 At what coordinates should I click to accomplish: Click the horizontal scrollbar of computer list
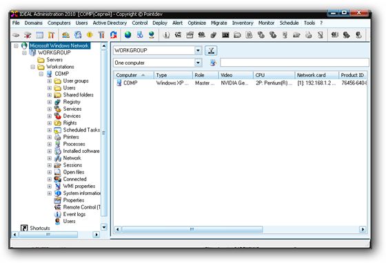coord(192,229)
